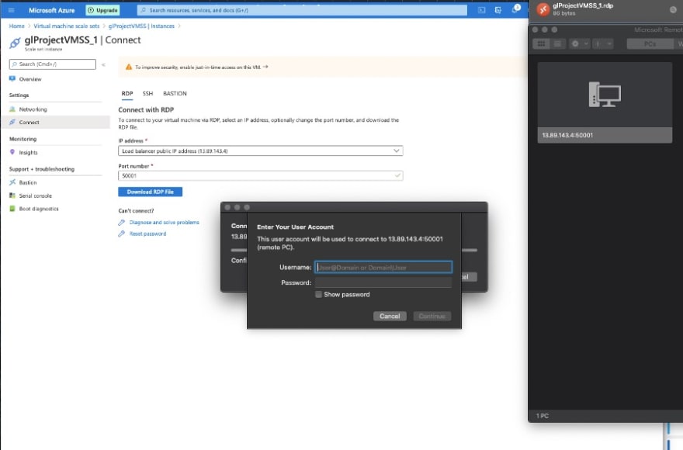The height and width of the screenshot is (450, 683).
Task: Click the Boot diagnostics icon
Action: pyautogui.click(x=12, y=208)
